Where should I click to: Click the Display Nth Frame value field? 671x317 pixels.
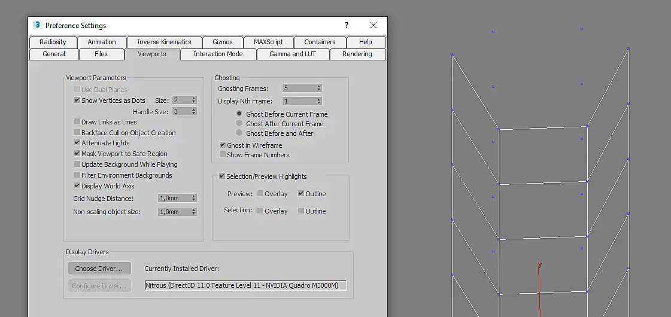pos(299,101)
